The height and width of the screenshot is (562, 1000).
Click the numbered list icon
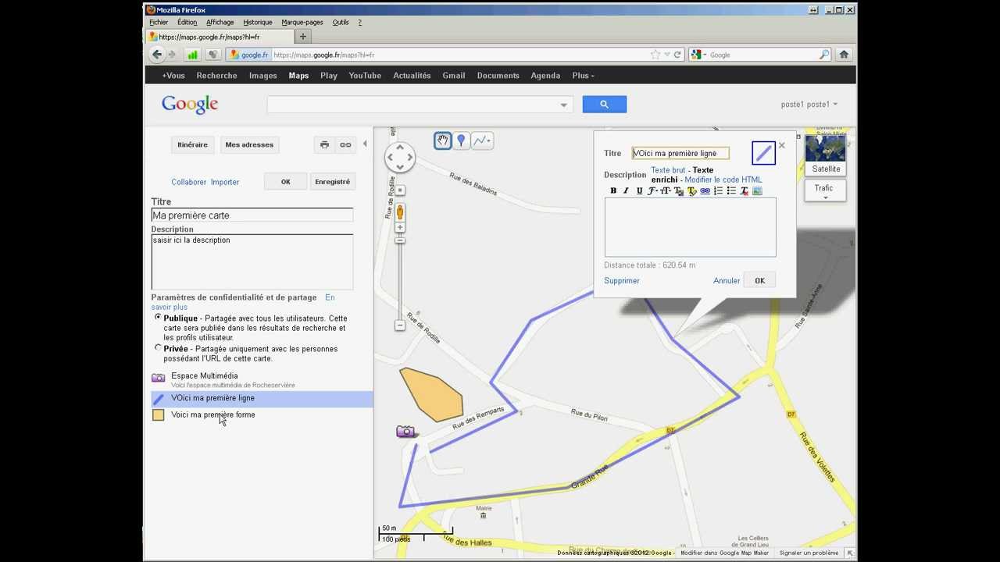tap(718, 190)
